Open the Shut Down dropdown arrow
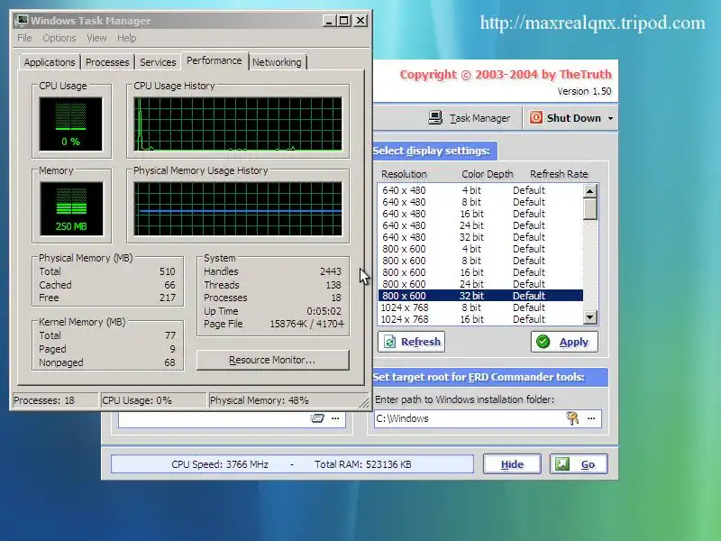Screen dimensions: 721x541 tap(610, 118)
